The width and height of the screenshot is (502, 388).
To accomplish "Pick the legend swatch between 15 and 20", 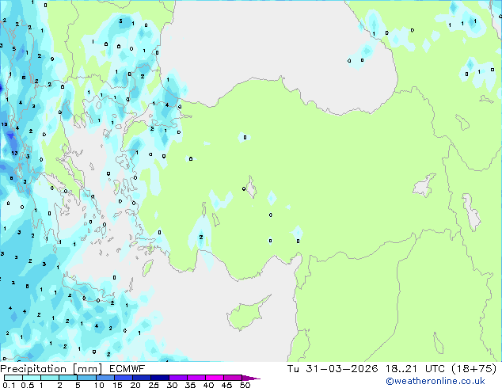I will (124, 378).
